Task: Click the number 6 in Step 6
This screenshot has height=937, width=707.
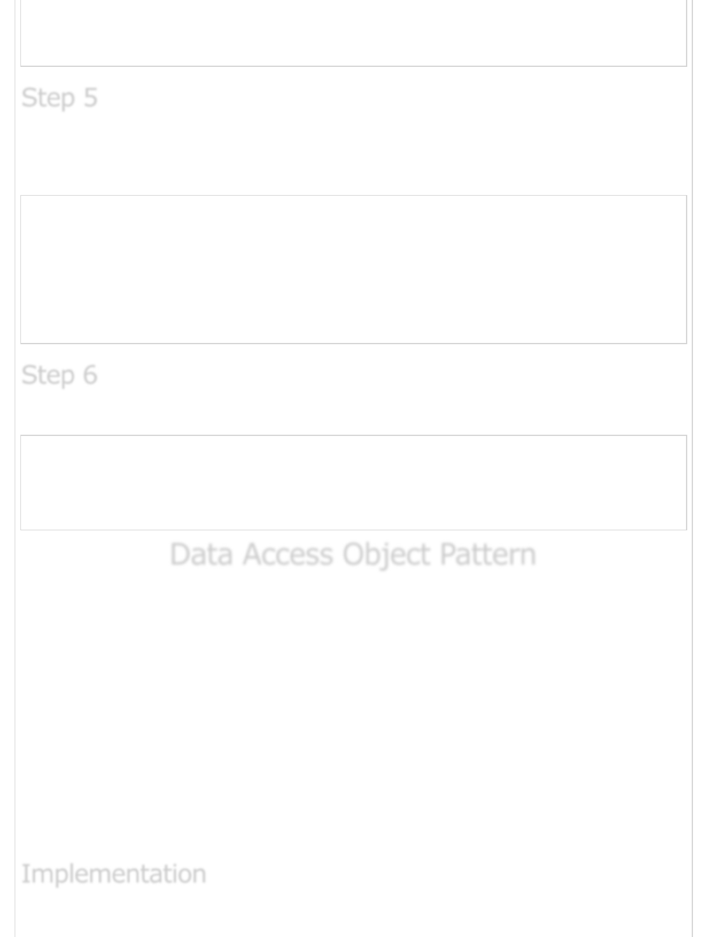Action: click(x=90, y=375)
